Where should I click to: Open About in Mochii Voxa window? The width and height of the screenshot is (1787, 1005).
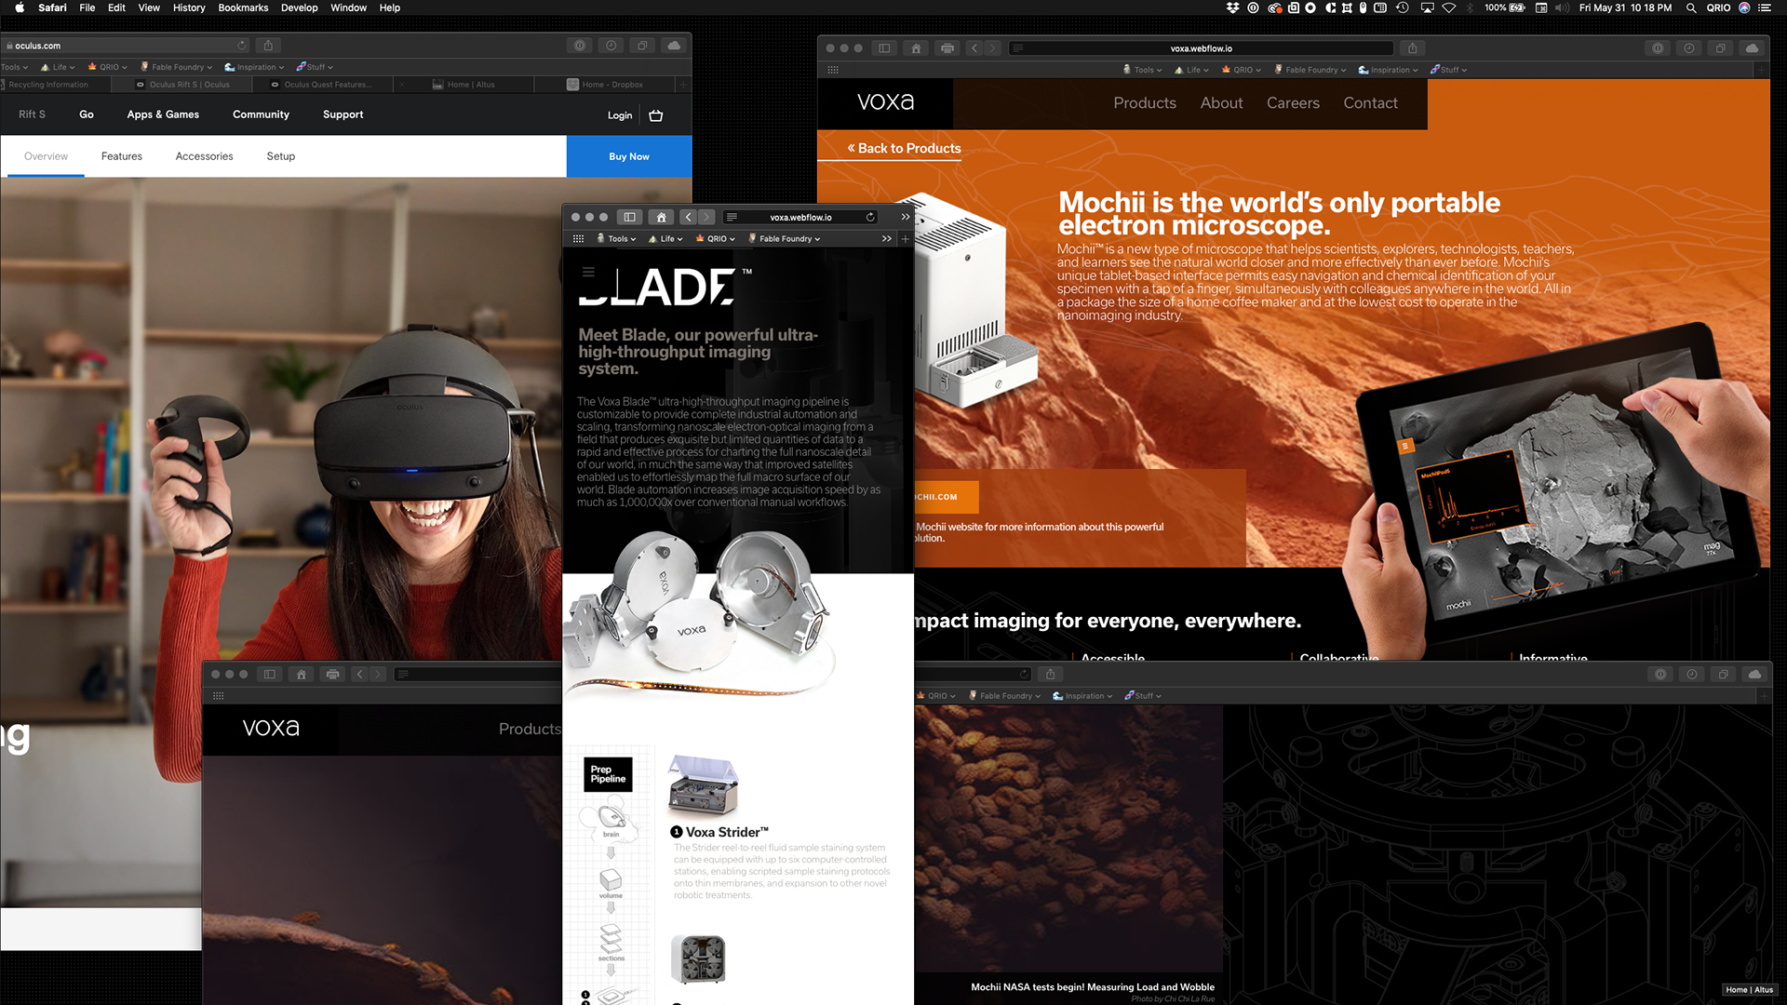[1221, 103]
